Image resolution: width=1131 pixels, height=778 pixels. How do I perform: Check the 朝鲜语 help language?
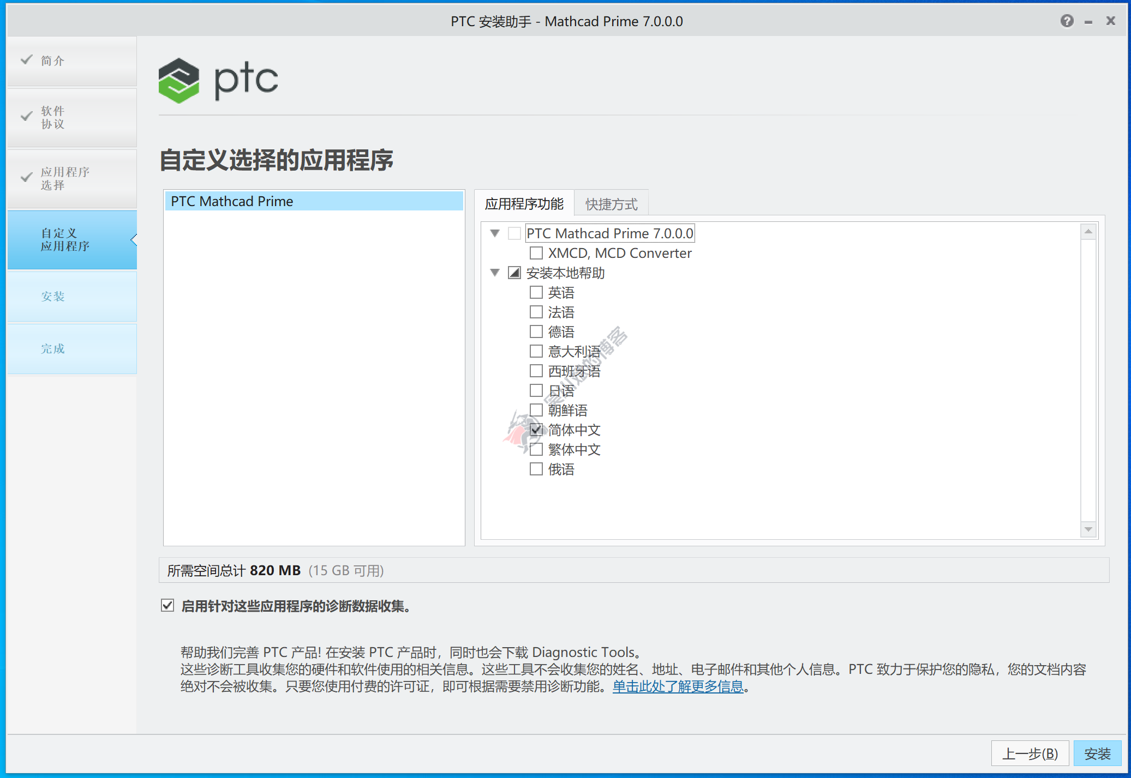[x=536, y=410]
